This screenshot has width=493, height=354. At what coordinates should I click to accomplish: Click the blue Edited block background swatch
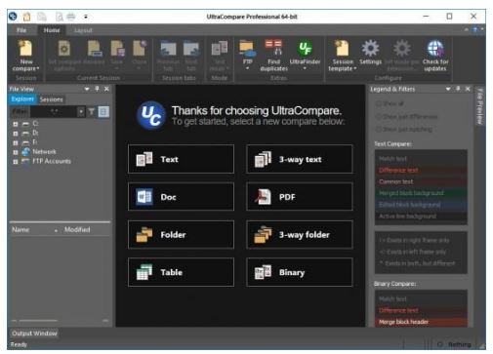[x=421, y=205]
